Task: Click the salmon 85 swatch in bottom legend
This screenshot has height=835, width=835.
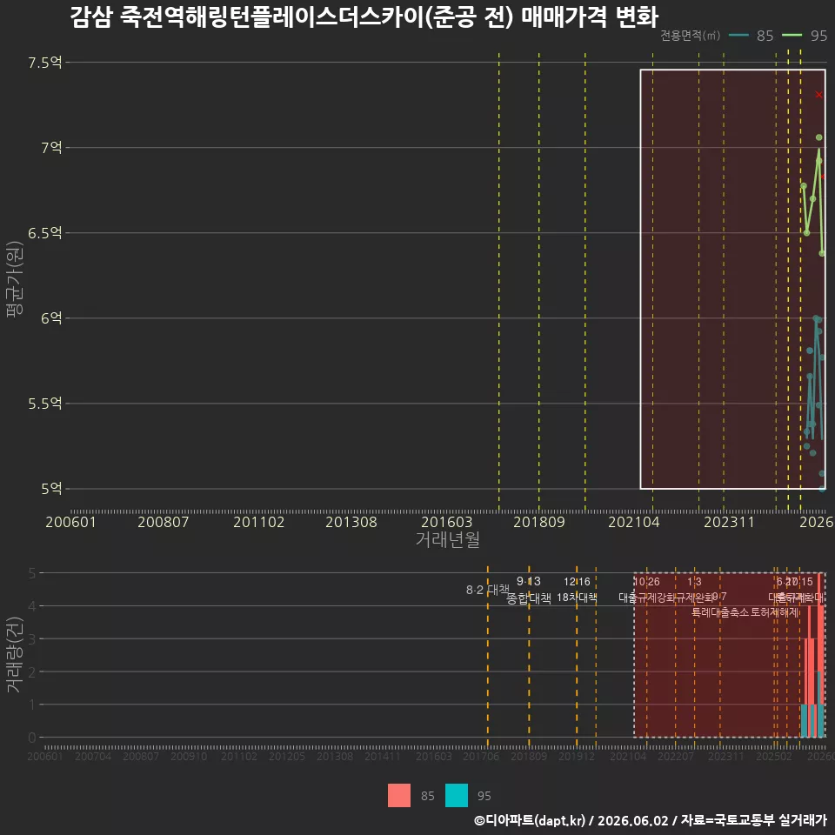Action: 399,795
